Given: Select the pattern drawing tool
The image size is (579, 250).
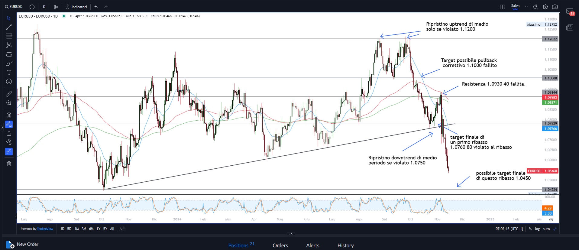Looking at the screenshot, I should pos(9,45).
